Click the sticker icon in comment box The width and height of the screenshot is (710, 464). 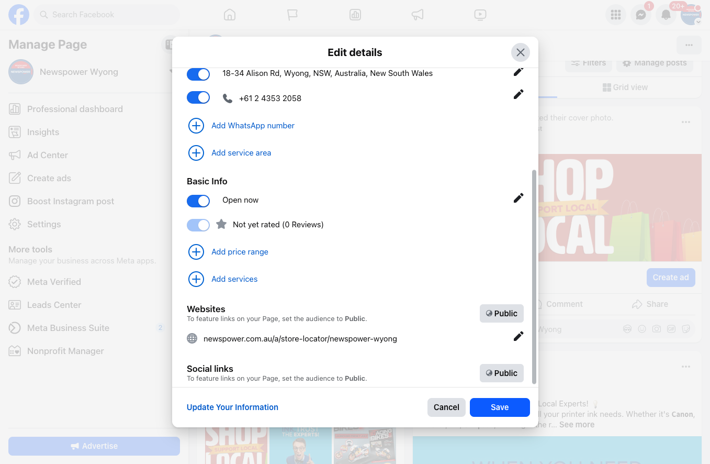(686, 329)
